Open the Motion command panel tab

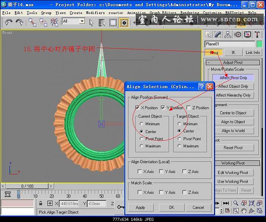click(238, 34)
